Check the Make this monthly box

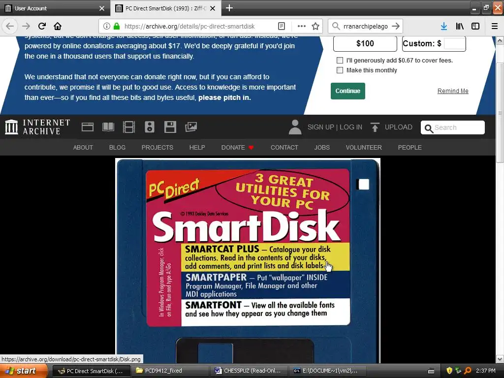click(x=340, y=70)
